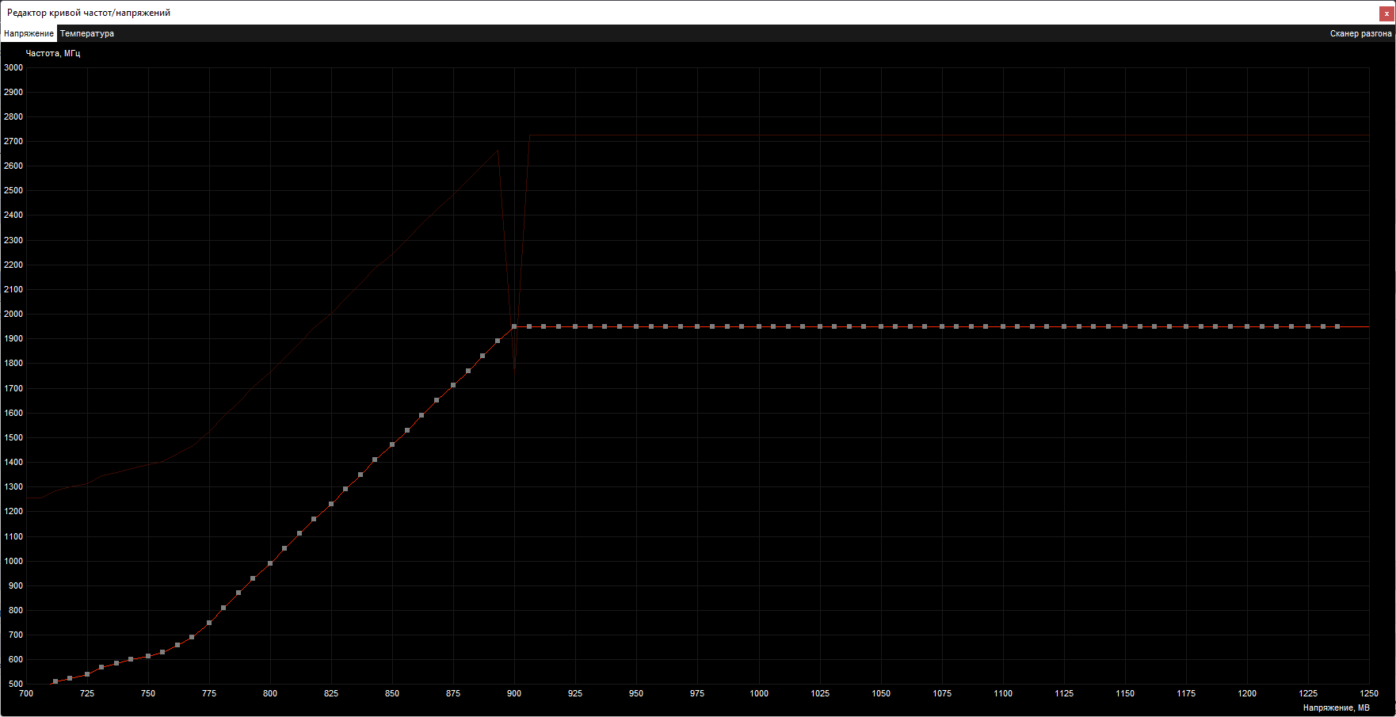
Task: Select the flat curve segment at 1950 MHz
Action: [872, 326]
